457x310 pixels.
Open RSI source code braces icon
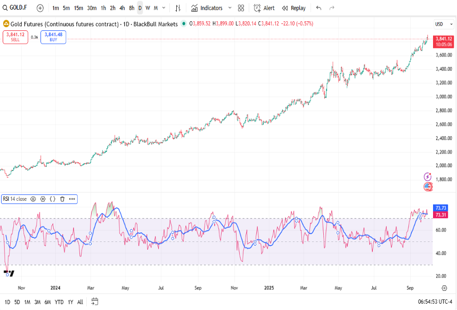click(x=52, y=199)
